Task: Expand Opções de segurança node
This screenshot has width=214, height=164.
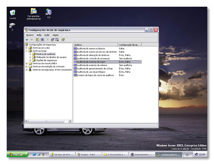Action: tap(30, 60)
